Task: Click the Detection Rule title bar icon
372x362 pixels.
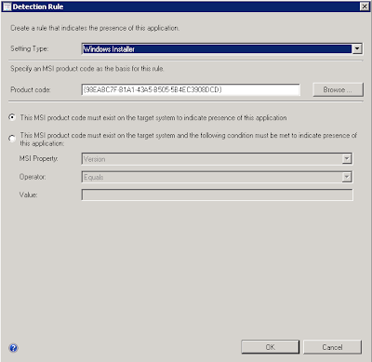Action: [7, 7]
